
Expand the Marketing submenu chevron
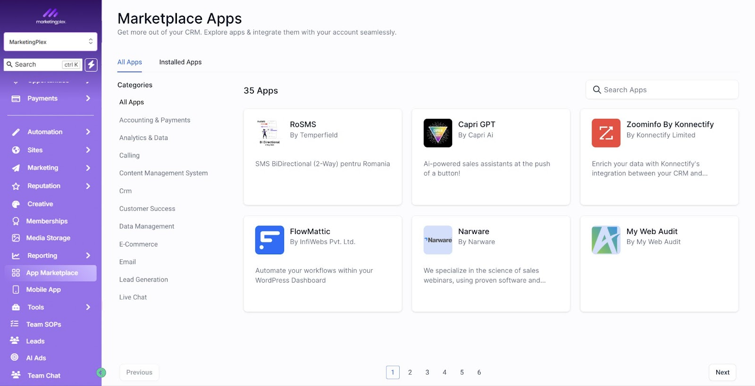coord(88,168)
